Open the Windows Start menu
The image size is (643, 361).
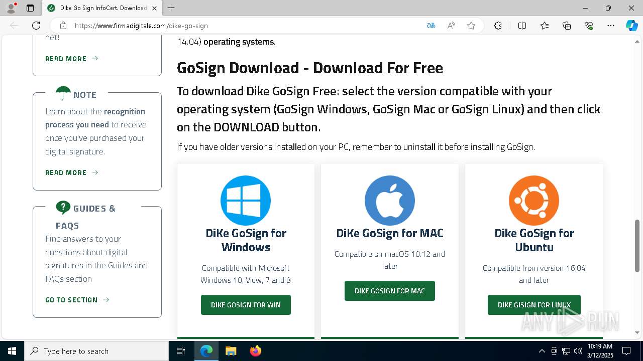[12, 351]
